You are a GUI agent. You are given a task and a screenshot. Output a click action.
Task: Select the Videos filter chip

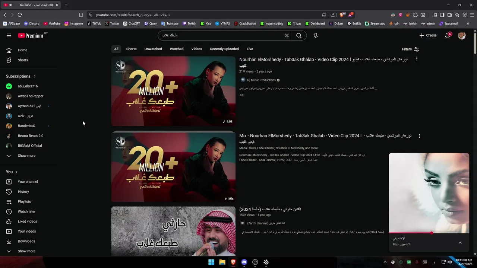[x=197, y=49]
